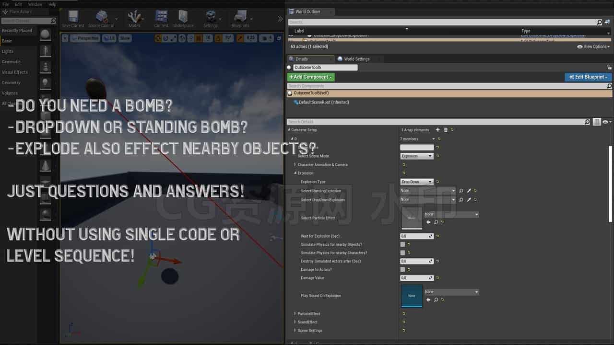Open the File menu
The height and width of the screenshot is (345, 614).
[x=6, y=4]
